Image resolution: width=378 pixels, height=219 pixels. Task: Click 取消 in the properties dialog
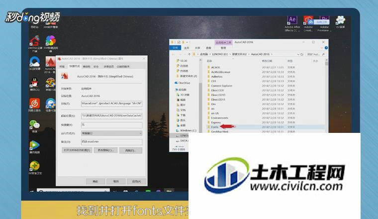point(116,181)
